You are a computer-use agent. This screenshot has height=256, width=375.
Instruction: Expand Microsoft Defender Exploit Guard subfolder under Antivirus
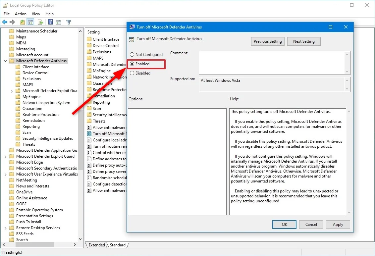click(12, 91)
